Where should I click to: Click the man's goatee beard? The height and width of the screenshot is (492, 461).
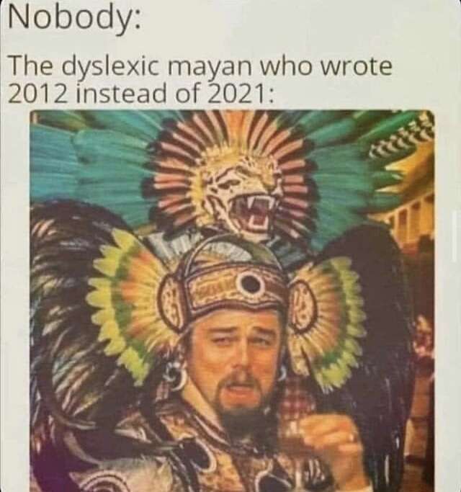238,396
